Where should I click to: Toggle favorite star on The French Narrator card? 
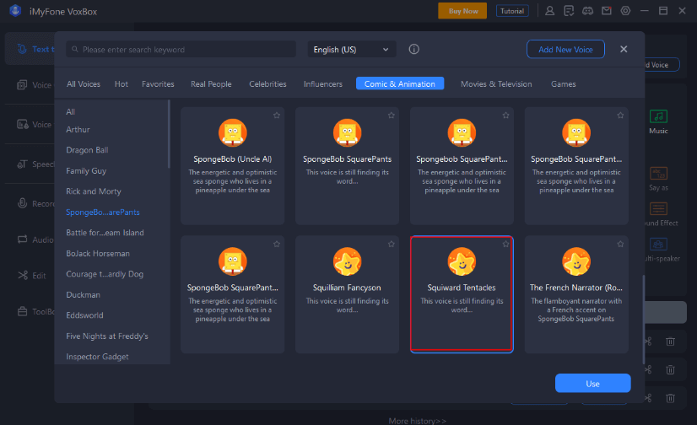(620, 244)
